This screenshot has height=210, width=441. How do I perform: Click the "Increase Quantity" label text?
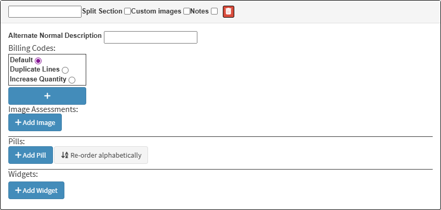point(38,79)
